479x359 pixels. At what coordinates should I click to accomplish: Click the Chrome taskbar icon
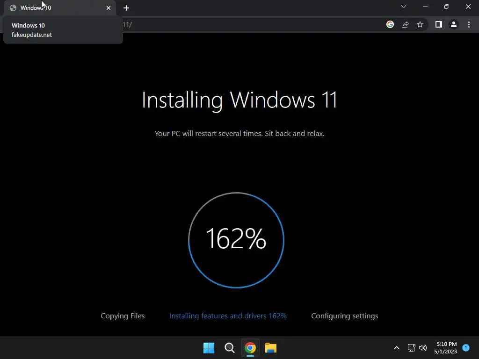pyautogui.click(x=250, y=348)
